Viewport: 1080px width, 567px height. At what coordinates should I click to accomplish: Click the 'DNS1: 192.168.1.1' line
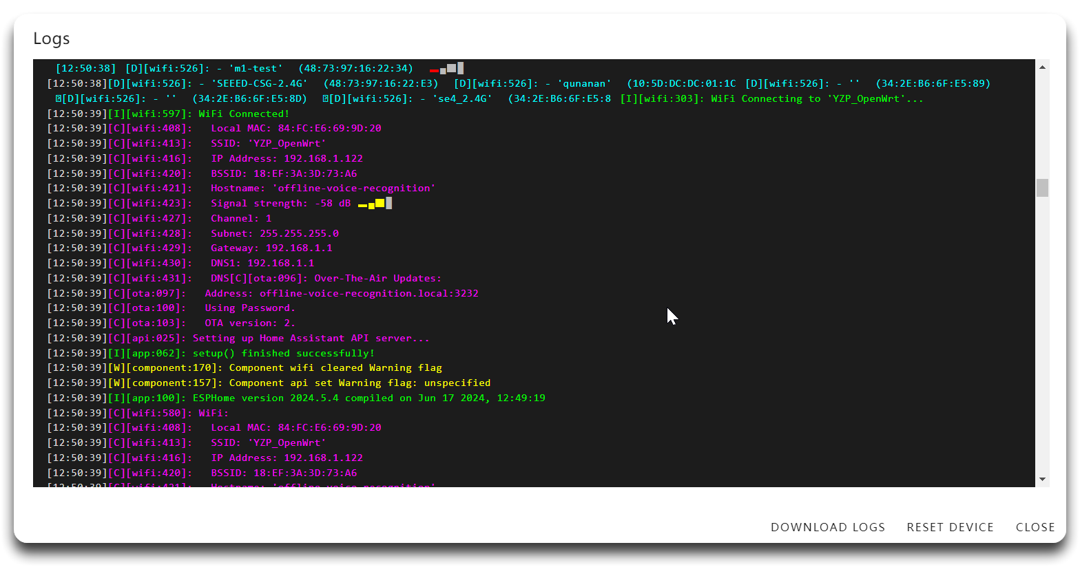coord(181,263)
